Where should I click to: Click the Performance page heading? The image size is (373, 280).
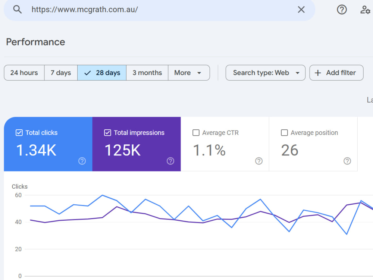click(36, 42)
